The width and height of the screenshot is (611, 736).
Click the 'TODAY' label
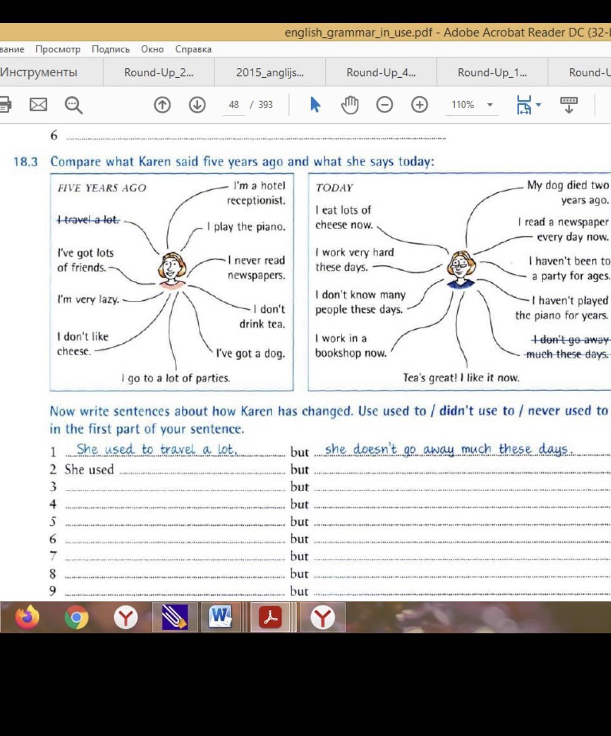click(x=334, y=188)
